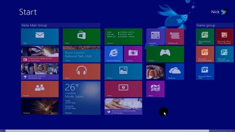This screenshot has height=132, width=235.
Task: Launch Microsoft PowerPoint 2010 tile
Action: click(205, 54)
